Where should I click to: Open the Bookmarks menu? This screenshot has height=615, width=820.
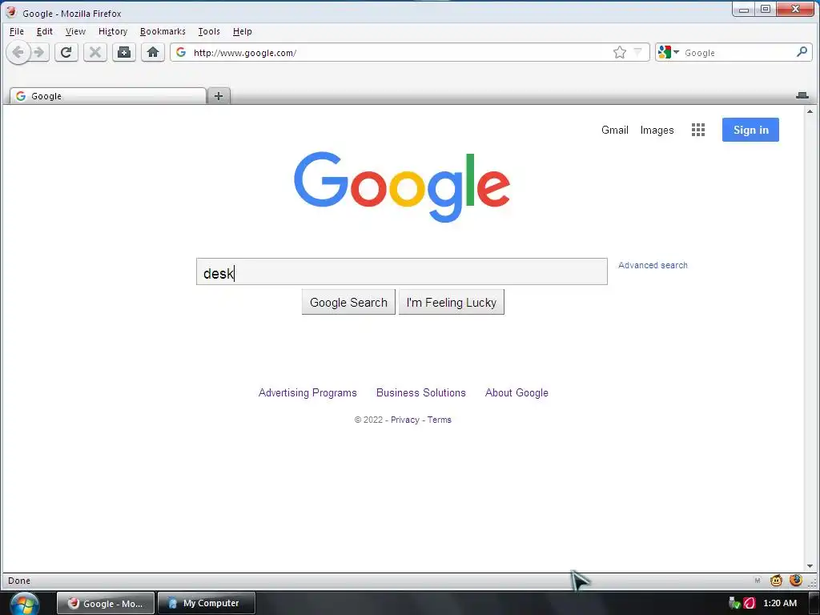163,31
